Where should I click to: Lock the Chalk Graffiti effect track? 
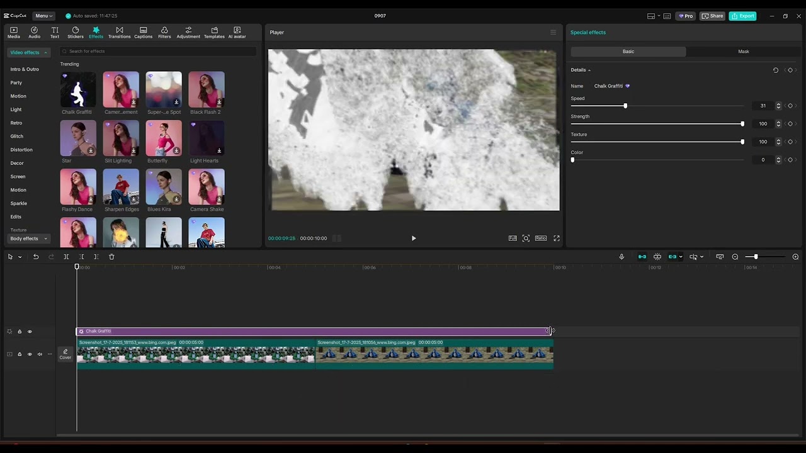click(20, 332)
